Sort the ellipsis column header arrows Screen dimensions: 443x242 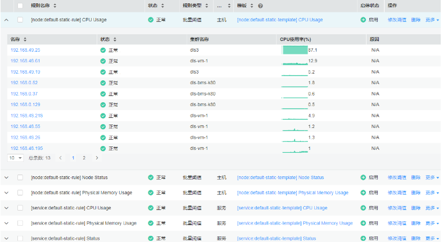(x=229, y=6)
